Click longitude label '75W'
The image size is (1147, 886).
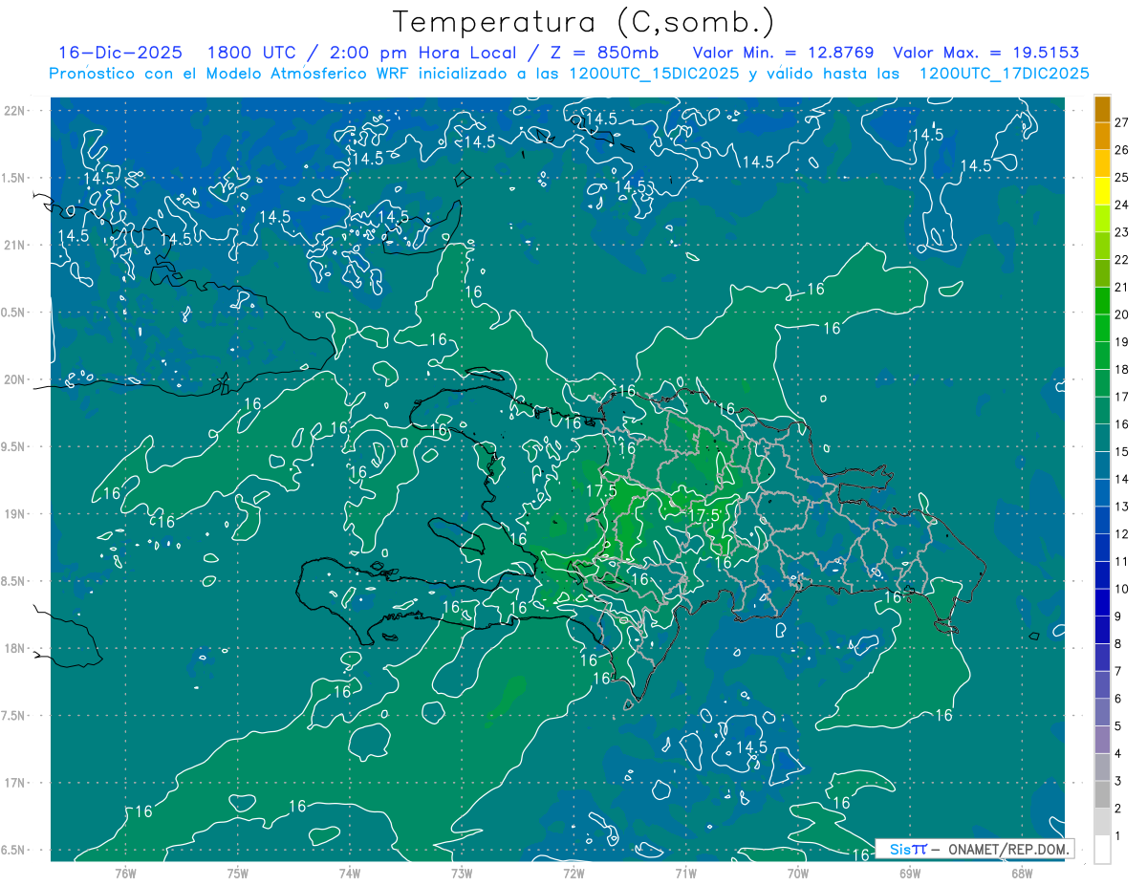tap(238, 874)
